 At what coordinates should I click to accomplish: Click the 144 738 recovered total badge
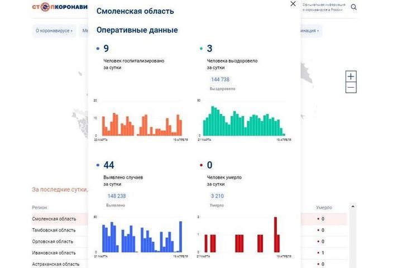[x=220, y=79]
